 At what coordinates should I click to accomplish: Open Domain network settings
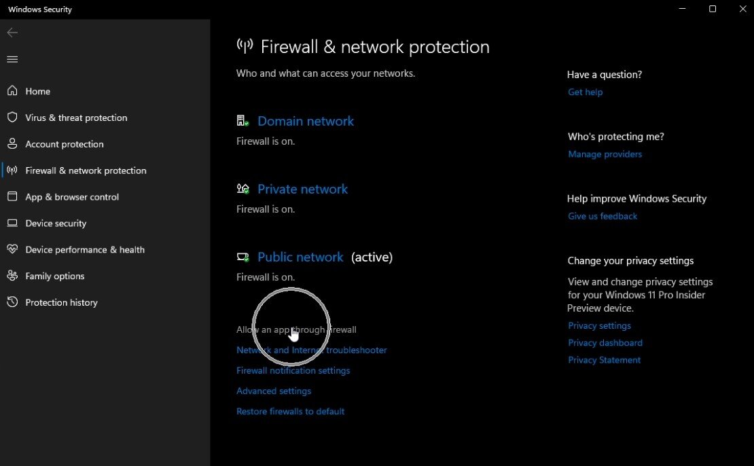click(x=306, y=121)
